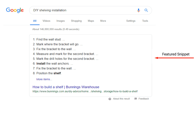Expand the Tools options
The height and width of the screenshot is (115, 196).
(145, 21)
